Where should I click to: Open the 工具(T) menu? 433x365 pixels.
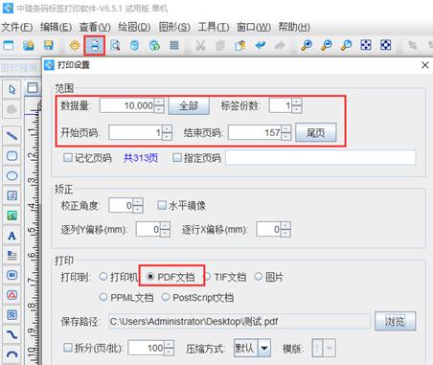tap(214, 27)
